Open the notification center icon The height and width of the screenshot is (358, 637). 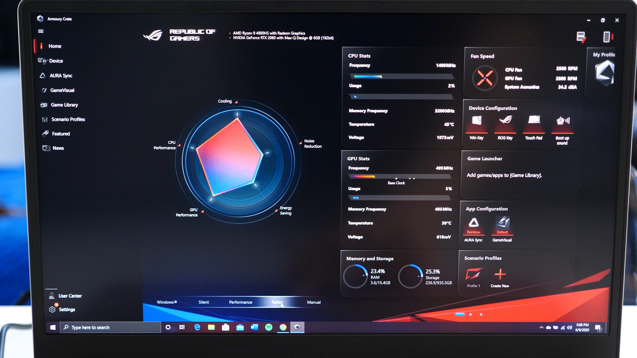pos(598,328)
